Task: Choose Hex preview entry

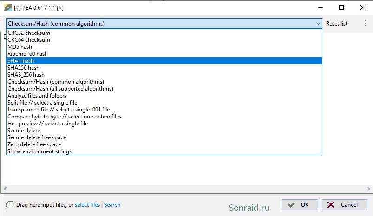Action: point(164,124)
